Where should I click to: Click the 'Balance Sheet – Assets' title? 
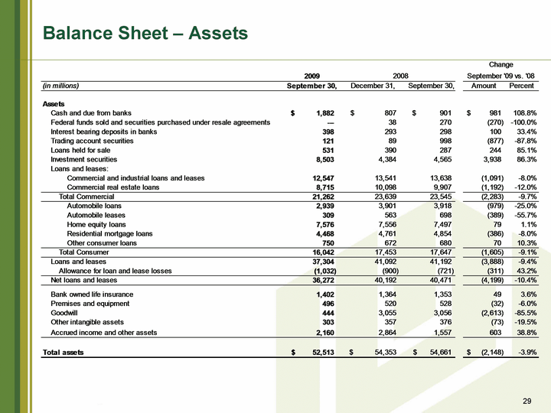tap(145, 33)
